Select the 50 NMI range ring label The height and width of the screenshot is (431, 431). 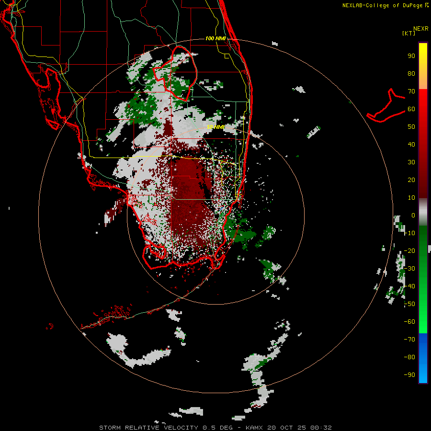(215, 127)
